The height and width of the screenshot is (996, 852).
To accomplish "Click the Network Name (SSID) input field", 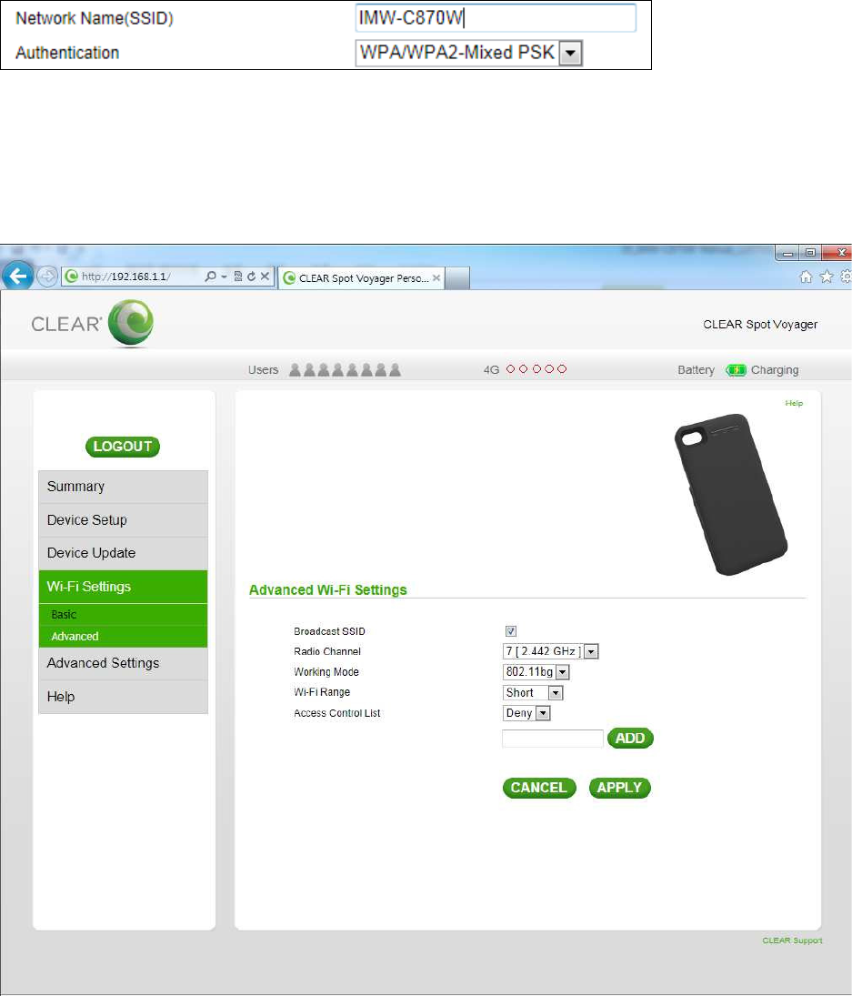I will click(x=496, y=18).
